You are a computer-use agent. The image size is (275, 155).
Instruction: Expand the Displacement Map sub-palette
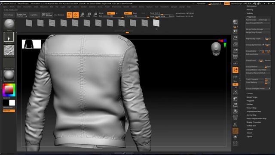[254, 112]
